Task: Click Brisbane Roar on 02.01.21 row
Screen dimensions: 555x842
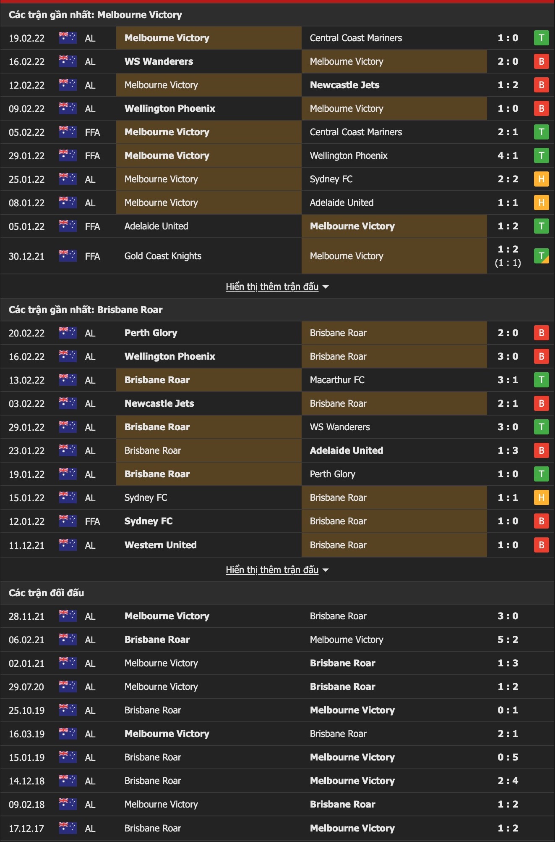Action: 342,663
